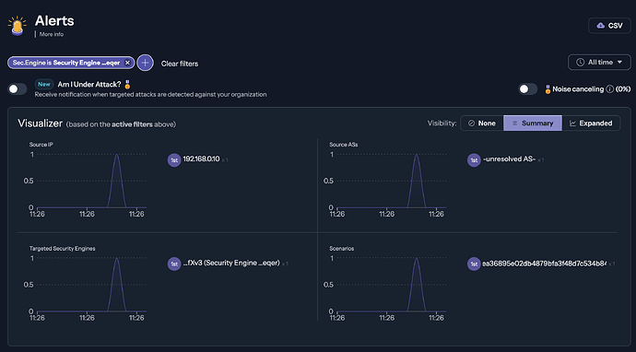This screenshot has width=636, height=352.
Task: Set visibility to None
Action: pos(482,123)
